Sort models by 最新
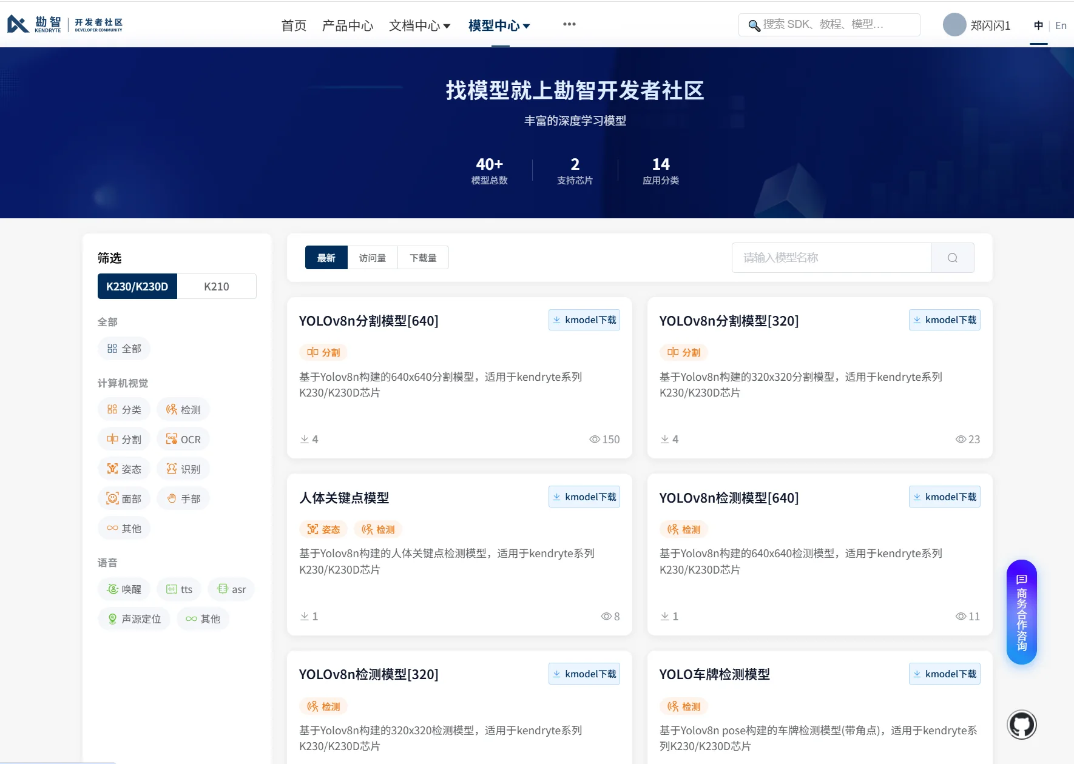This screenshot has width=1074, height=764. (326, 258)
